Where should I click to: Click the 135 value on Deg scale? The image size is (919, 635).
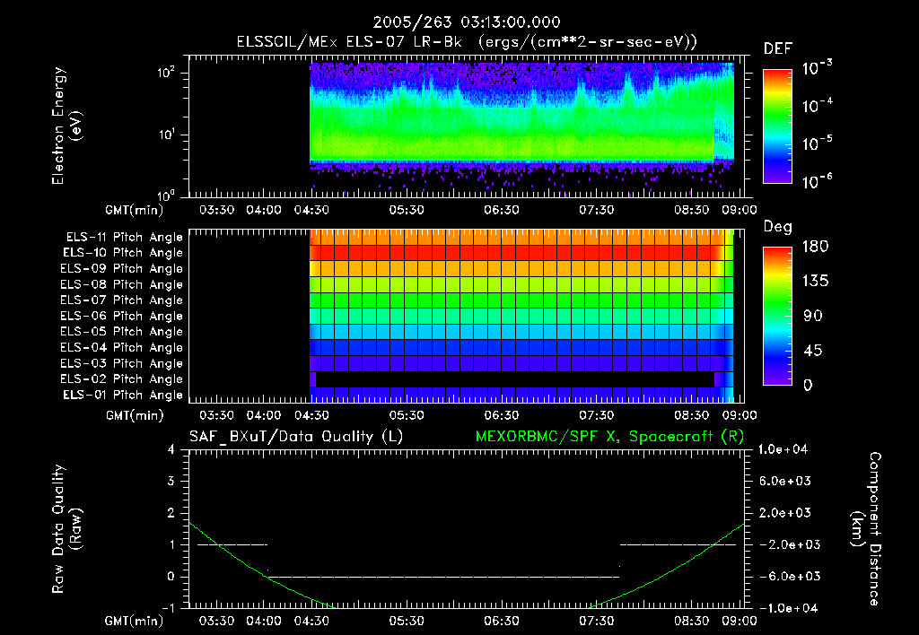click(815, 281)
